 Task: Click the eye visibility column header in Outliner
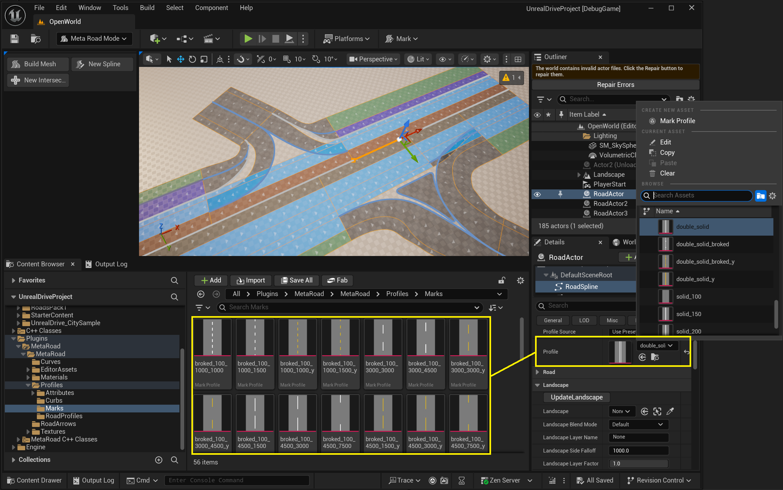537,115
